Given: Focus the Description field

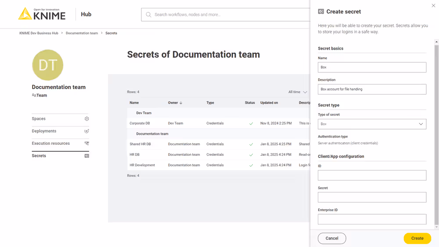Looking at the screenshot, I should click(x=372, y=89).
